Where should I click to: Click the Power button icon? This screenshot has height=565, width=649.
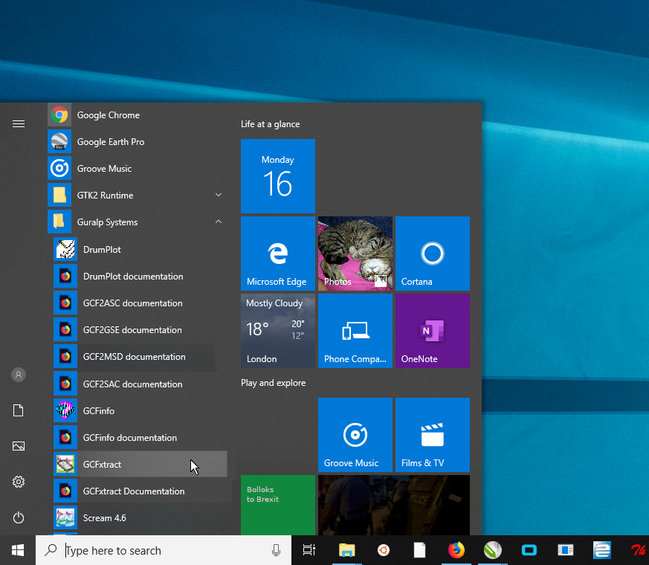pyautogui.click(x=18, y=518)
